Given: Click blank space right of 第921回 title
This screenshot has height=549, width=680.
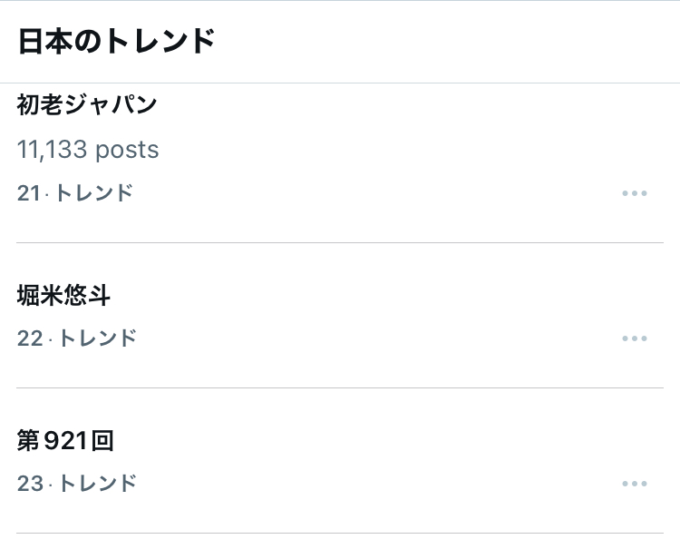Looking at the screenshot, I should pos(363,441).
